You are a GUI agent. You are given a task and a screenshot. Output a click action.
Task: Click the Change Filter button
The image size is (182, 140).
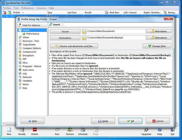(x=157, y=46)
